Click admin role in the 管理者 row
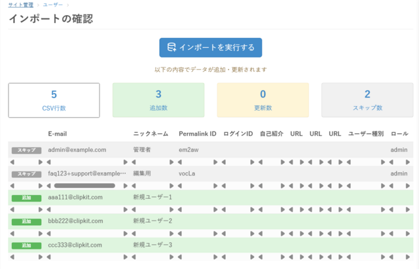Image resolution: width=419 pixels, height=269 pixels. pos(399,150)
